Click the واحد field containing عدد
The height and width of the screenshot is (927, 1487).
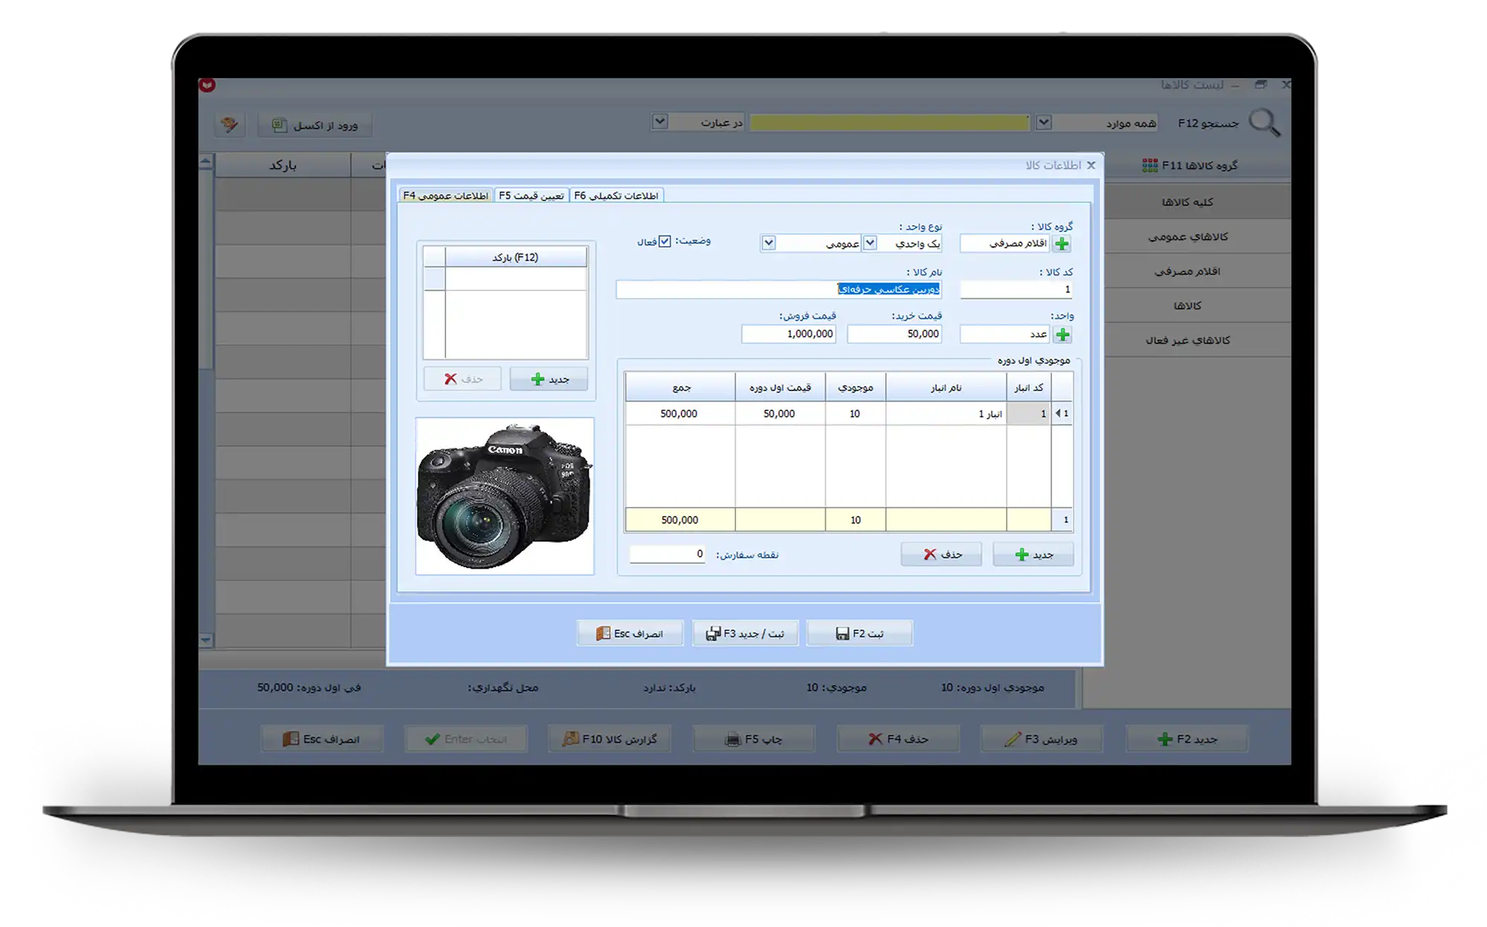click(1005, 335)
